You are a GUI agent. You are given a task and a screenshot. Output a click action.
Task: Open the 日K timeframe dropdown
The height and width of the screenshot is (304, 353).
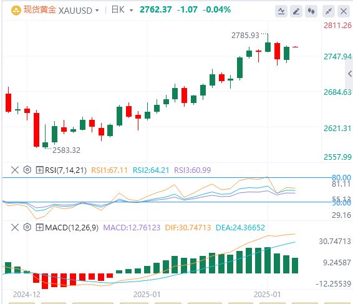pyautogui.click(x=131, y=11)
